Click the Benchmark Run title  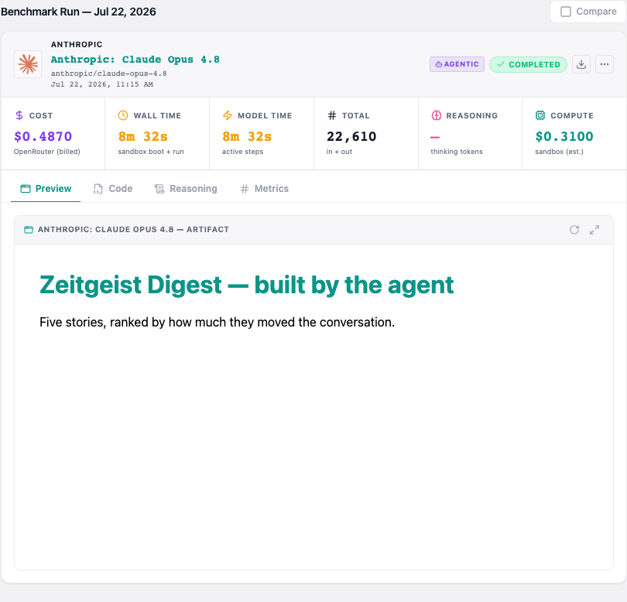click(78, 12)
